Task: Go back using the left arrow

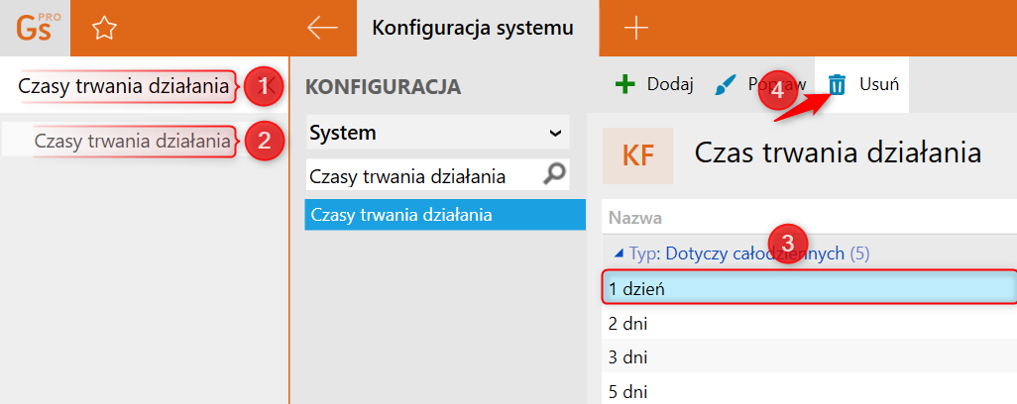Action: point(322,28)
